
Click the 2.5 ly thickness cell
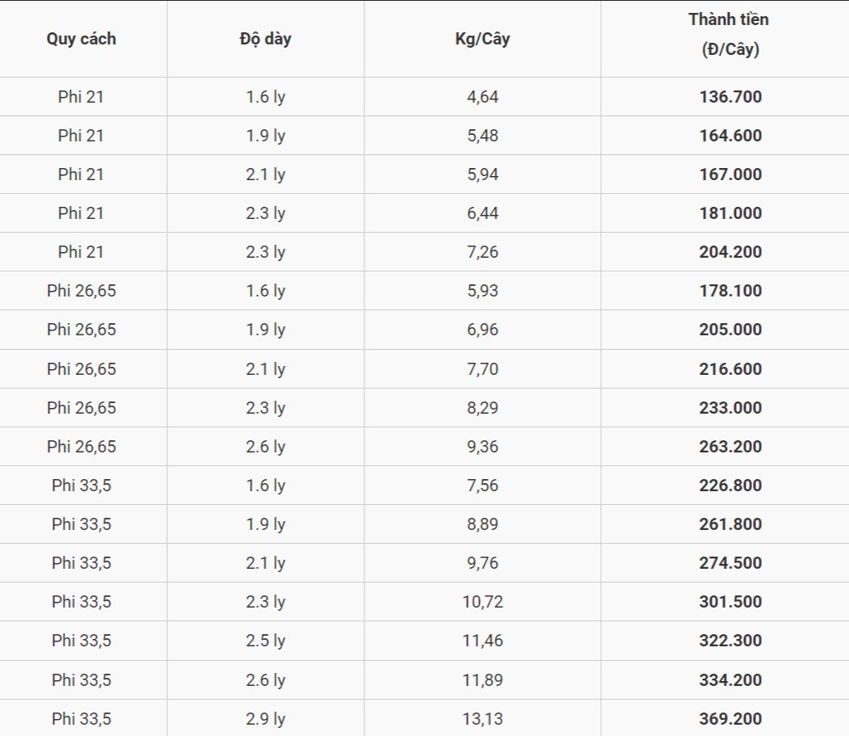pos(265,641)
